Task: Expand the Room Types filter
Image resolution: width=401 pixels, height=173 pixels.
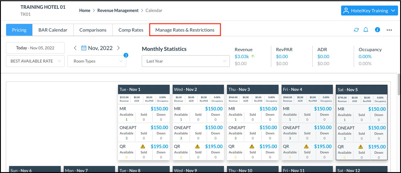Action: [x=97, y=61]
